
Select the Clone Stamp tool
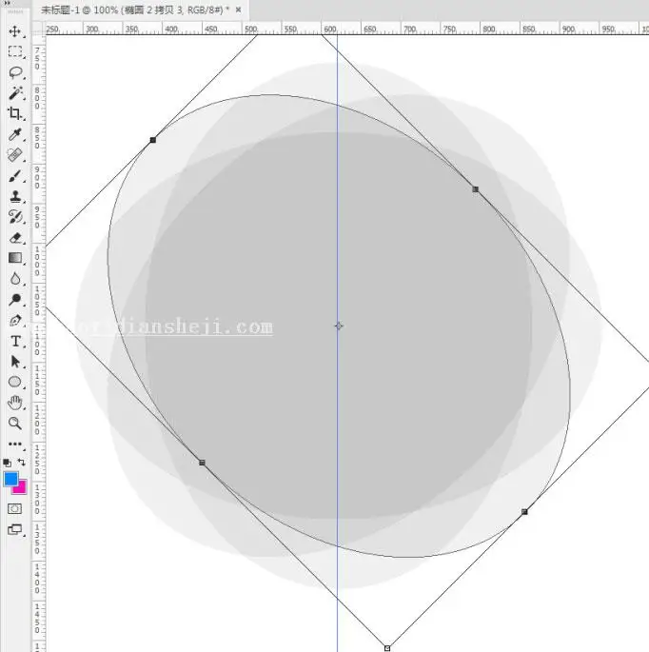tap(15, 196)
